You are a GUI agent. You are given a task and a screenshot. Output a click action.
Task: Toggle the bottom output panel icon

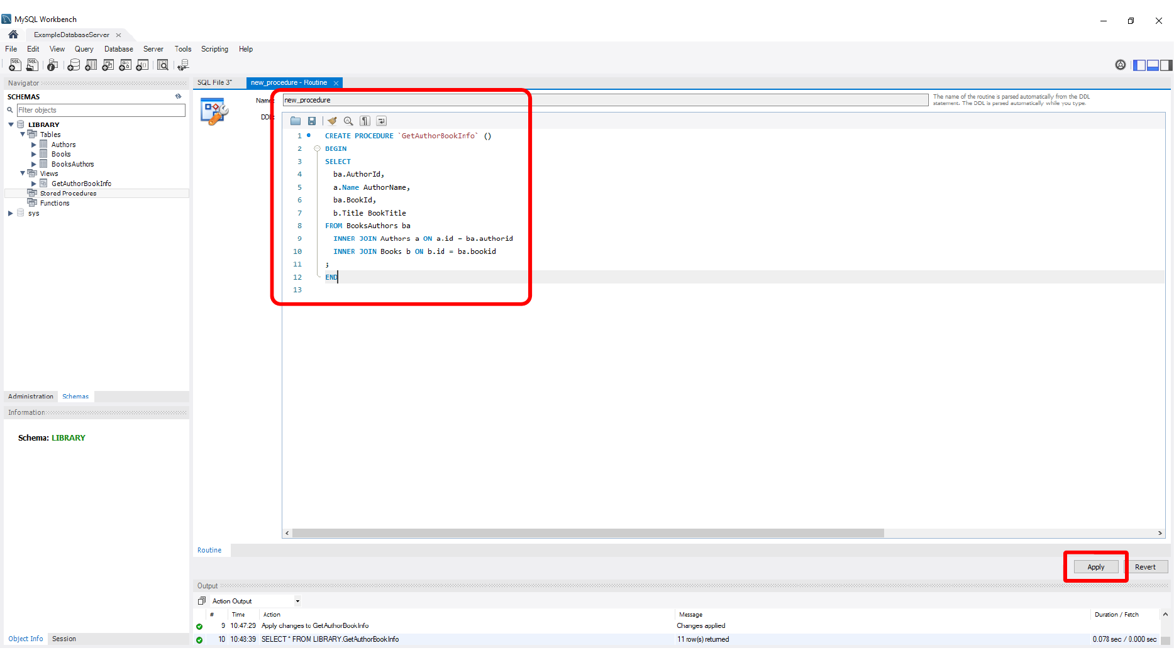pos(1153,65)
